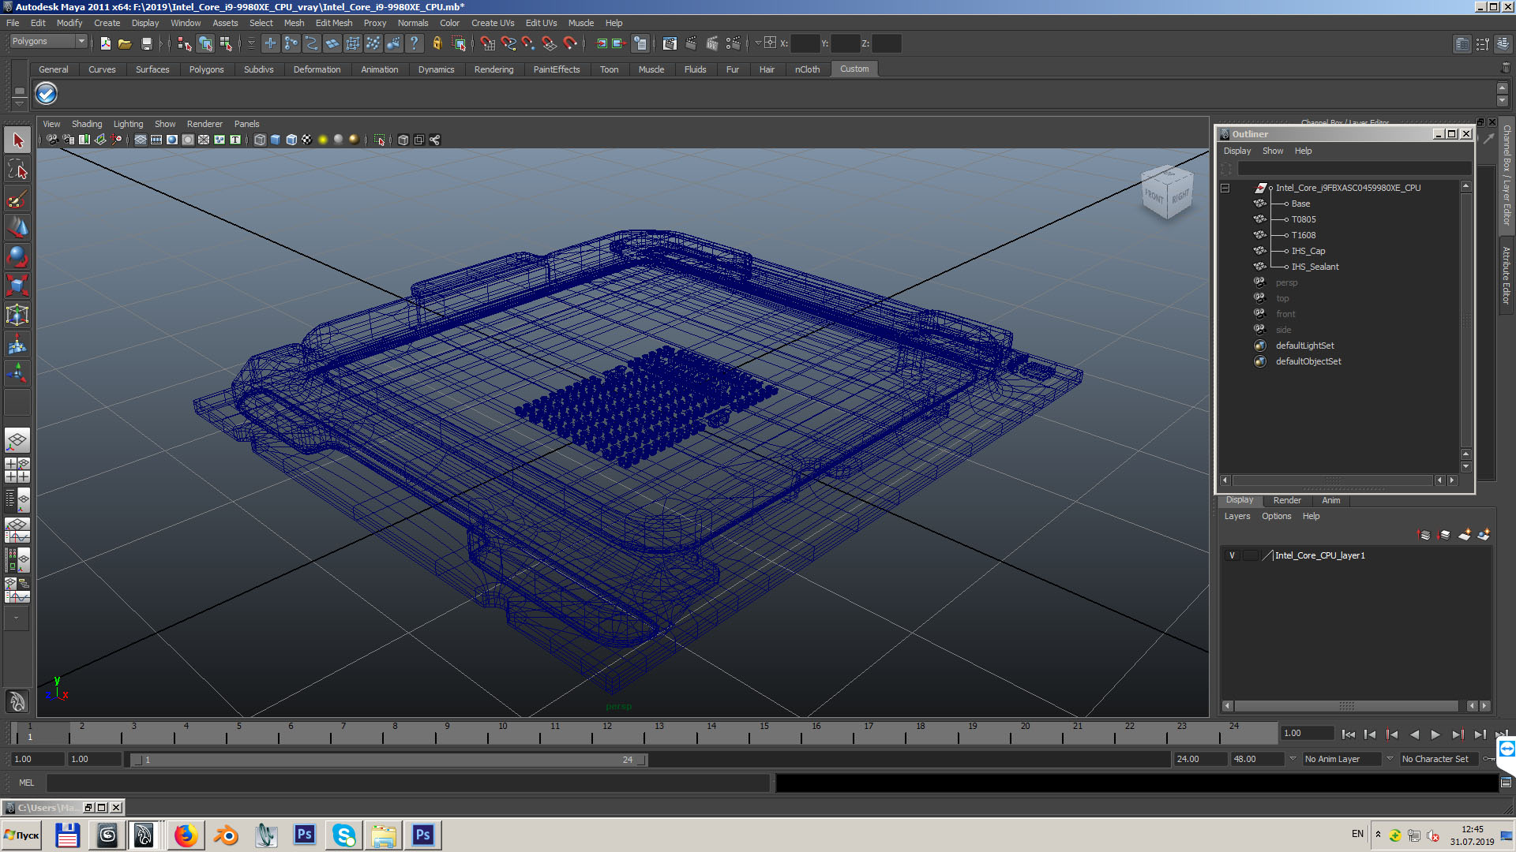Select IHS_Cap in the Outliner
Image resolution: width=1516 pixels, height=852 pixels.
tap(1308, 251)
